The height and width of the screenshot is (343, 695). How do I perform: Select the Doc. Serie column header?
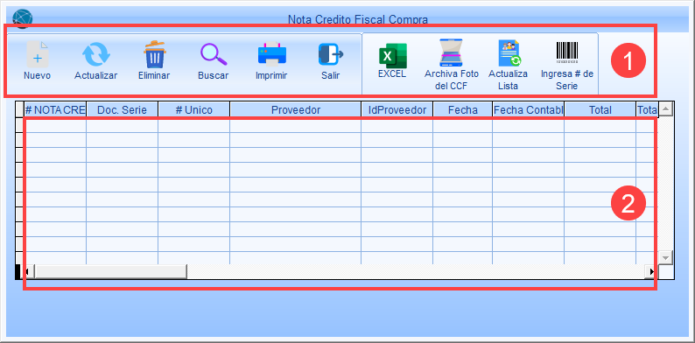(122, 110)
